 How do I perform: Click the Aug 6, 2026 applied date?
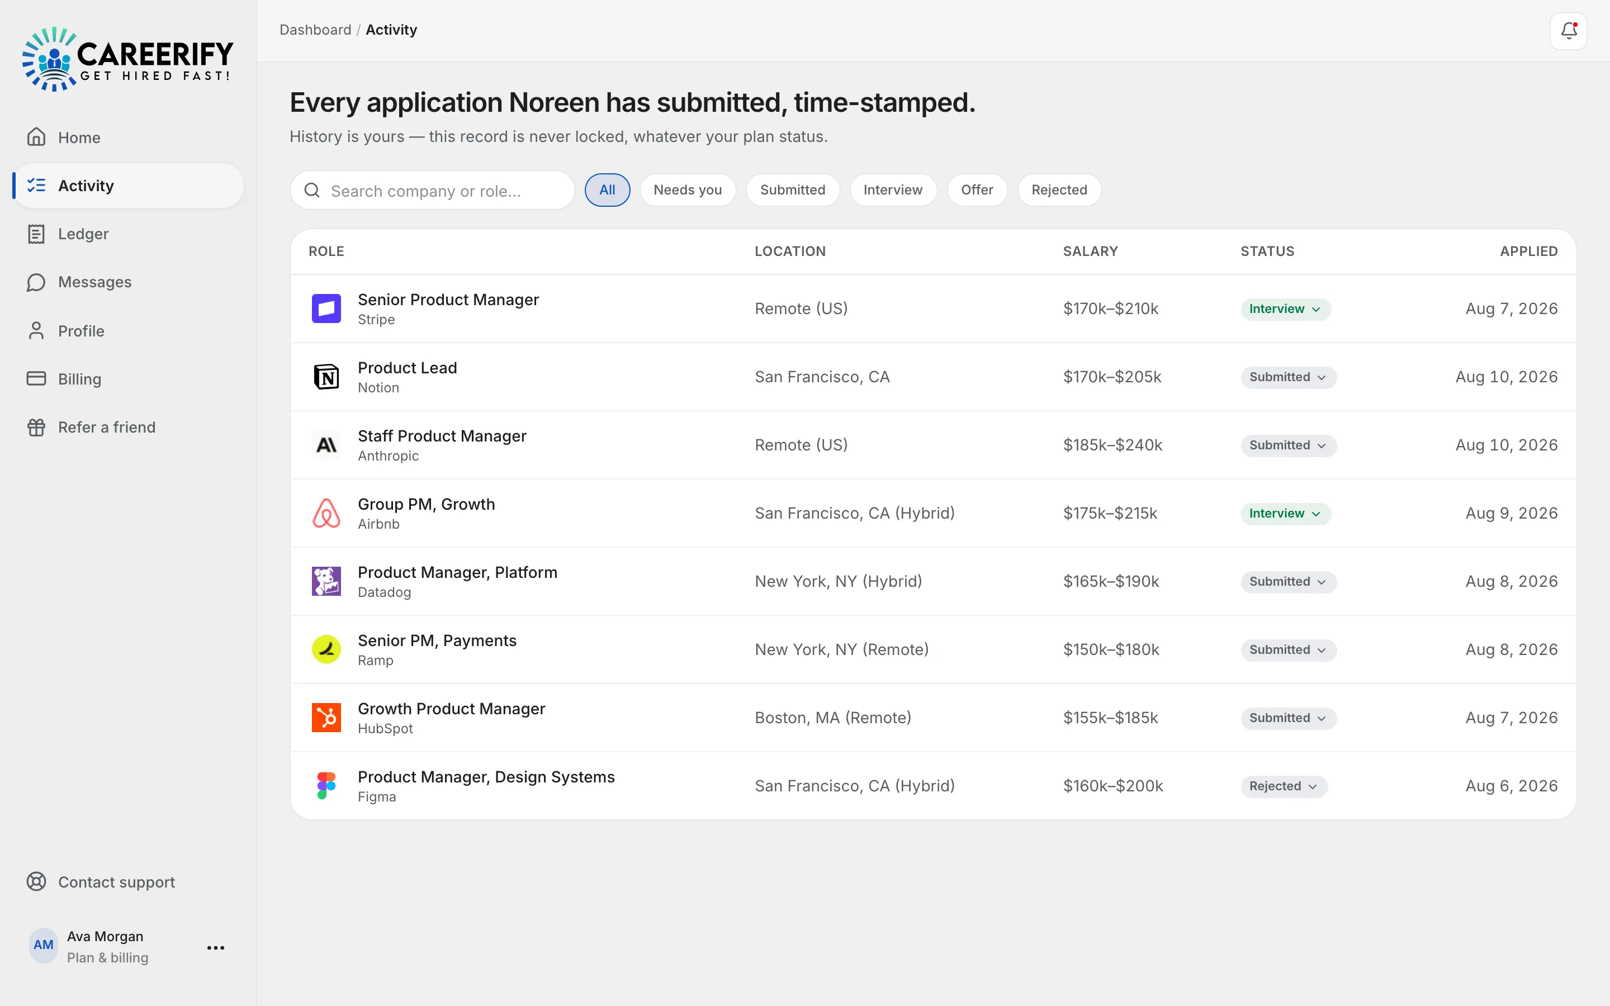pyautogui.click(x=1512, y=786)
